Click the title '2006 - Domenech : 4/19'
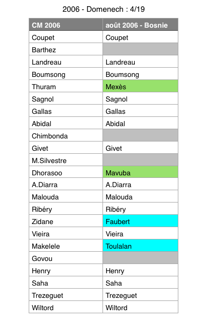The image size is (205, 323). 104,9
